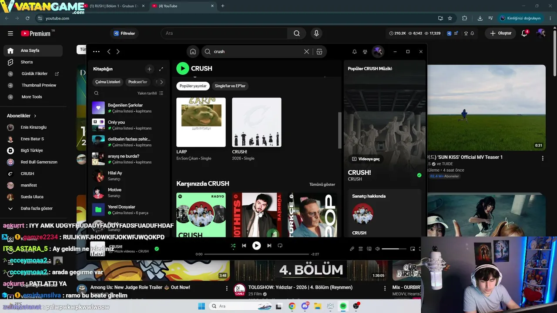Toggle the lyrics microphone icon in the Spotify player
The image size is (557, 313).
[x=352, y=249]
